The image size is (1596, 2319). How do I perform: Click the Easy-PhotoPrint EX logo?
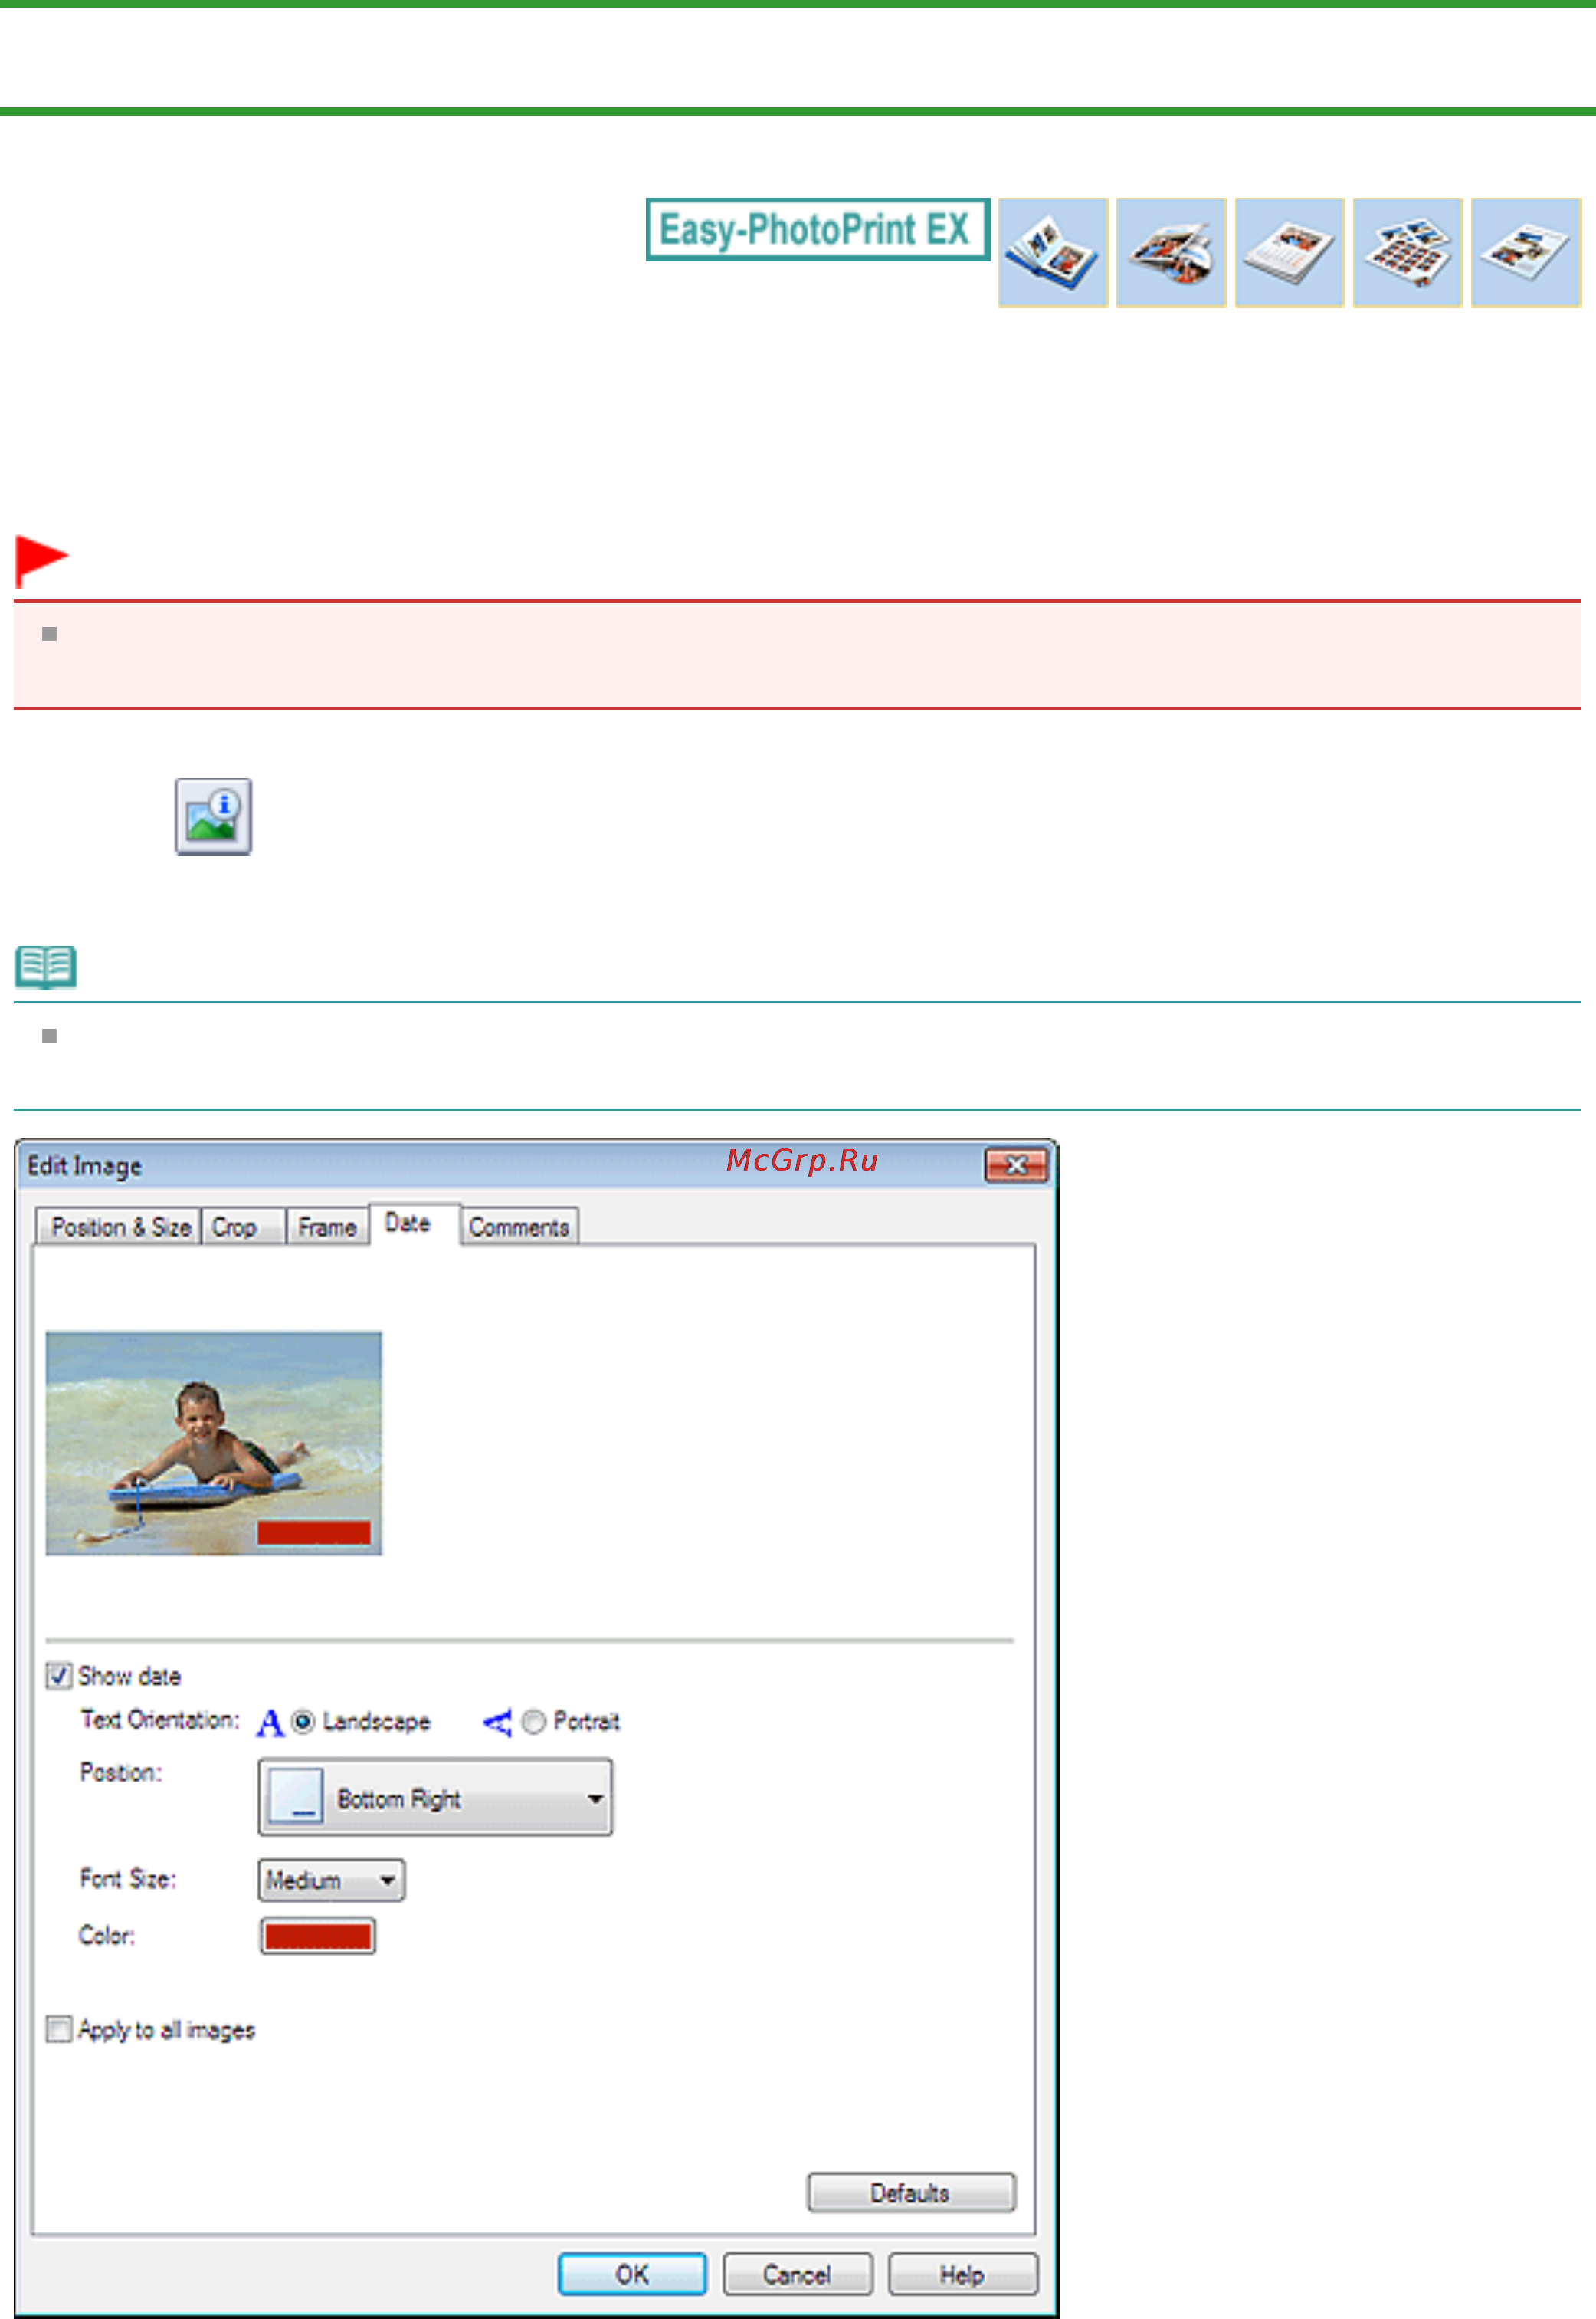coord(817,229)
